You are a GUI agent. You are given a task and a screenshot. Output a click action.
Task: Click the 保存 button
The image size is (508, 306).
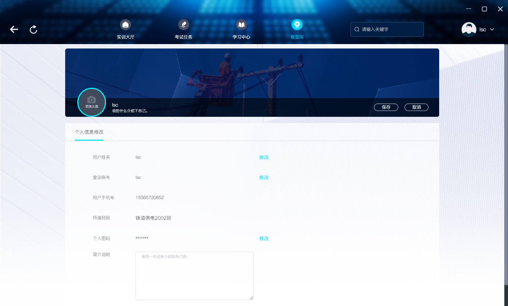click(386, 107)
